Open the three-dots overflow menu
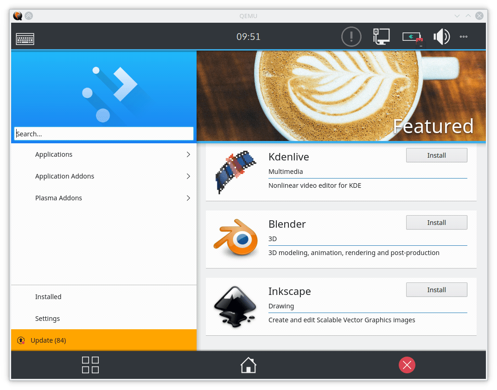 click(x=464, y=37)
